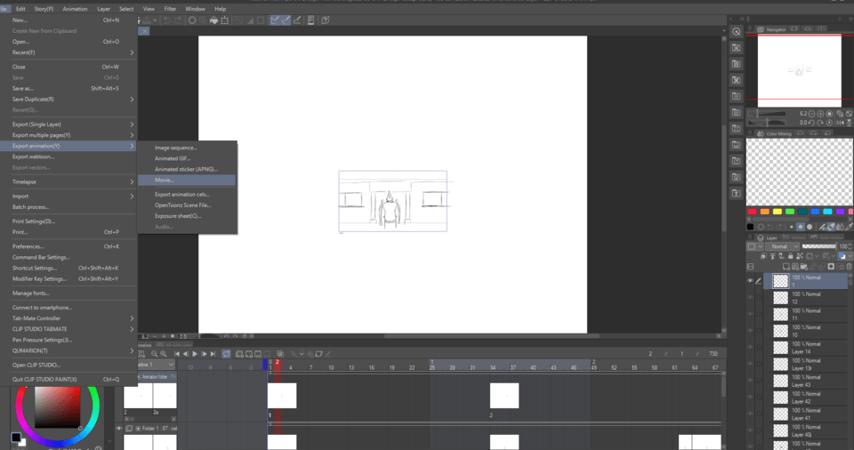
Task: Expand the Timelapse submenu
Action: click(x=68, y=182)
